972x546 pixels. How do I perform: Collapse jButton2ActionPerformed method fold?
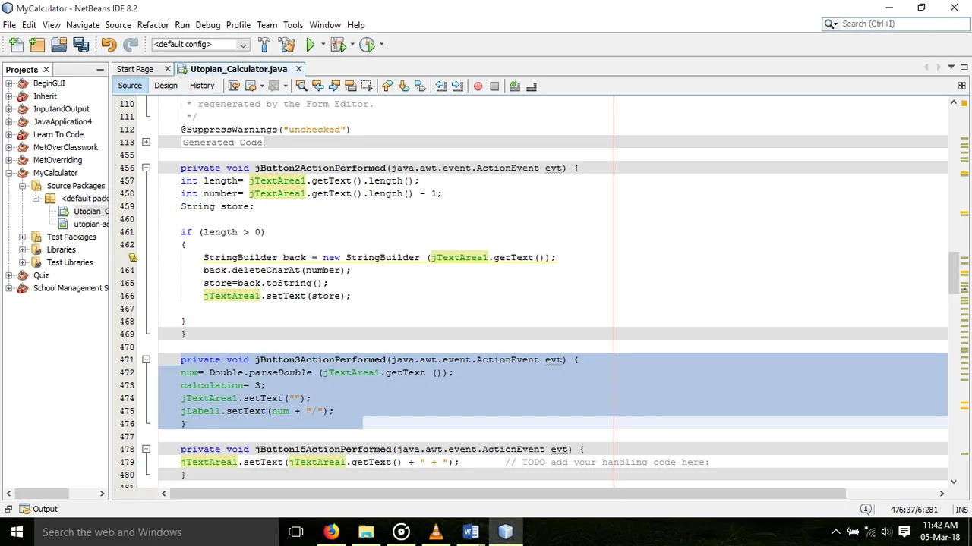point(146,168)
